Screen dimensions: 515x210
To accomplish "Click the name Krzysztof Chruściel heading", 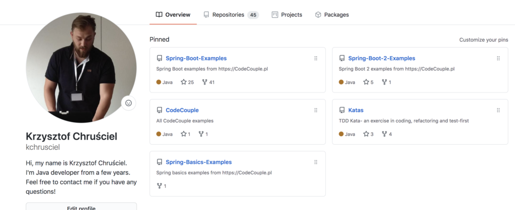I will tap(71, 136).
